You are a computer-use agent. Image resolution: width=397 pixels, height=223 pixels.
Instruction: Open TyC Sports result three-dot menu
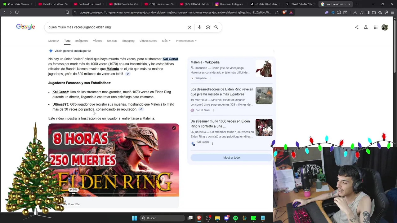[x=212, y=144]
